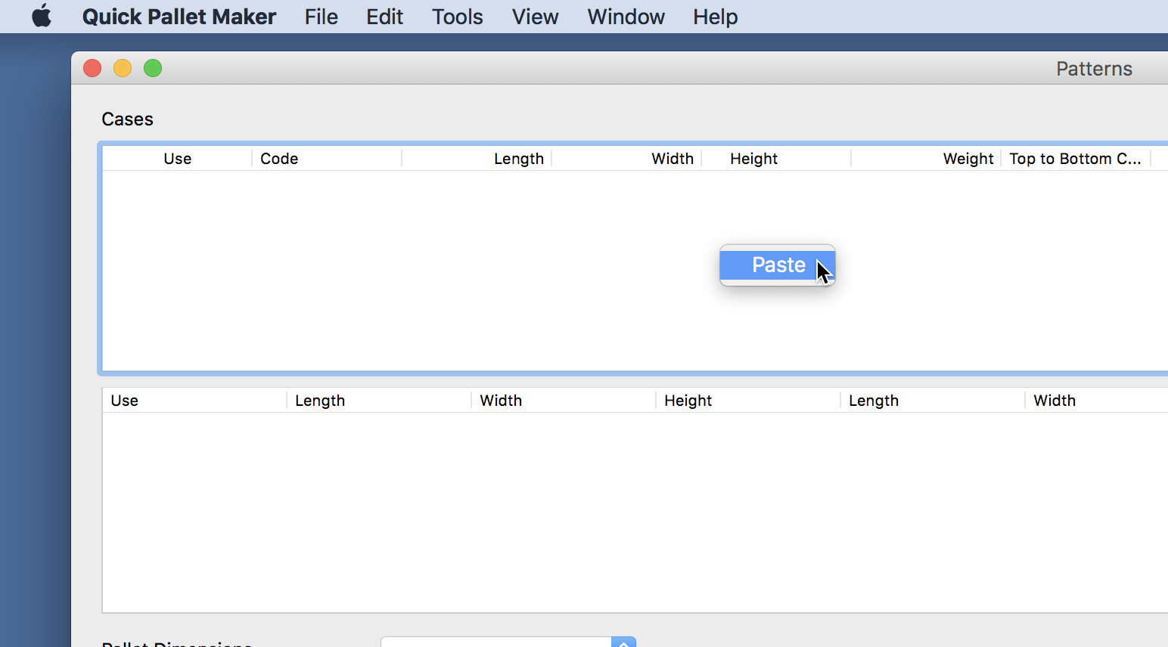Open the Edit menu
The image size is (1168, 647).
coord(385,17)
